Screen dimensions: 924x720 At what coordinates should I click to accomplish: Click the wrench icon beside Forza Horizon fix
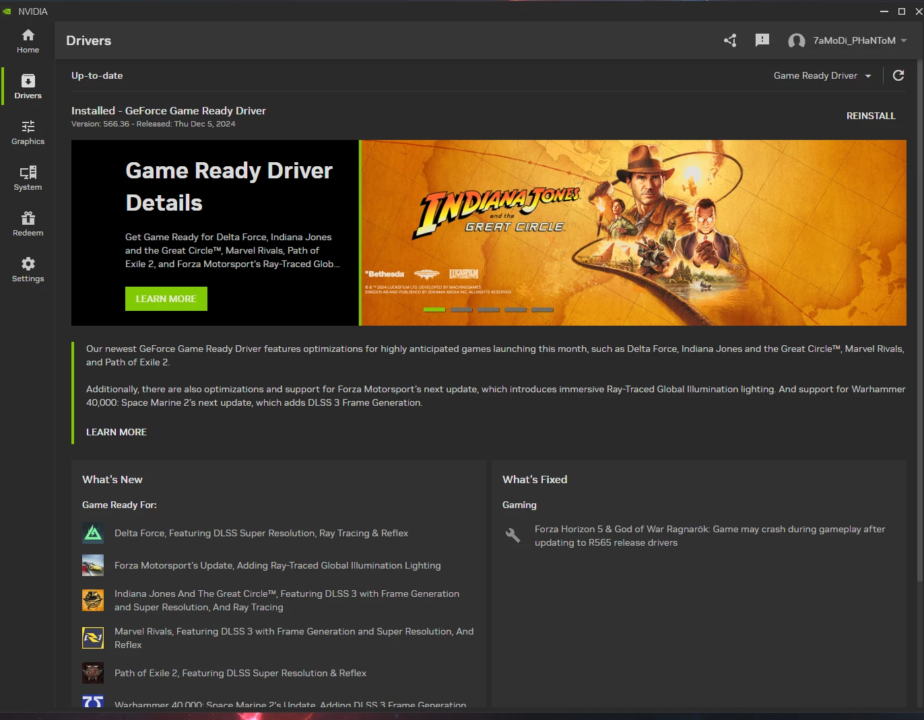(x=513, y=536)
